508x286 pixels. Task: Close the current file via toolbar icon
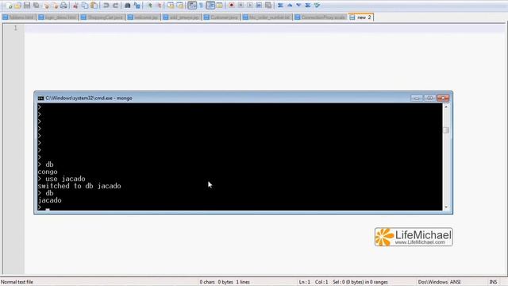click(x=46, y=6)
